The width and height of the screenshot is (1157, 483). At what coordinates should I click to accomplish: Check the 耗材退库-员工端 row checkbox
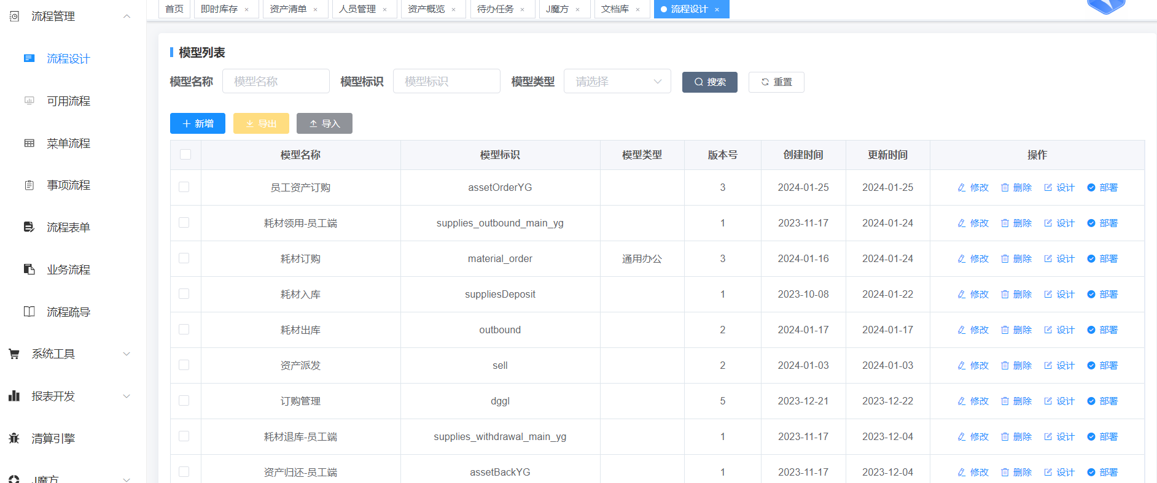tap(184, 436)
